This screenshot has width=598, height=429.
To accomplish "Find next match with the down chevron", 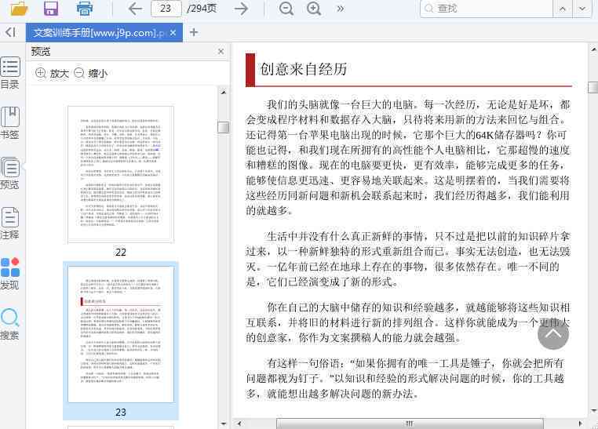I will pyautogui.click(x=582, y=9).
